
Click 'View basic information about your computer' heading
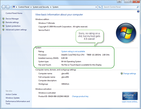point(59,15)
